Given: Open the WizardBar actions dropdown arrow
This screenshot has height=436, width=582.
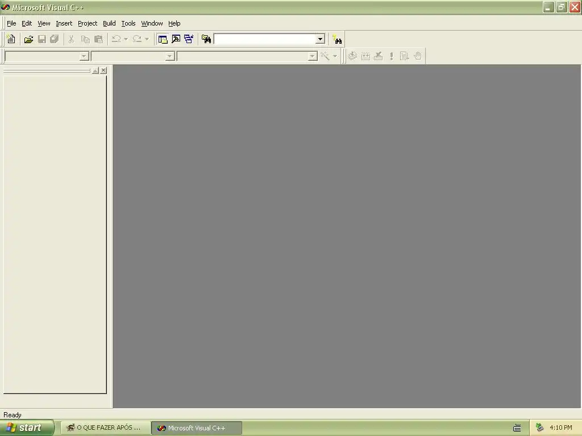Looking at the screenshot, I should coord(335,56).
